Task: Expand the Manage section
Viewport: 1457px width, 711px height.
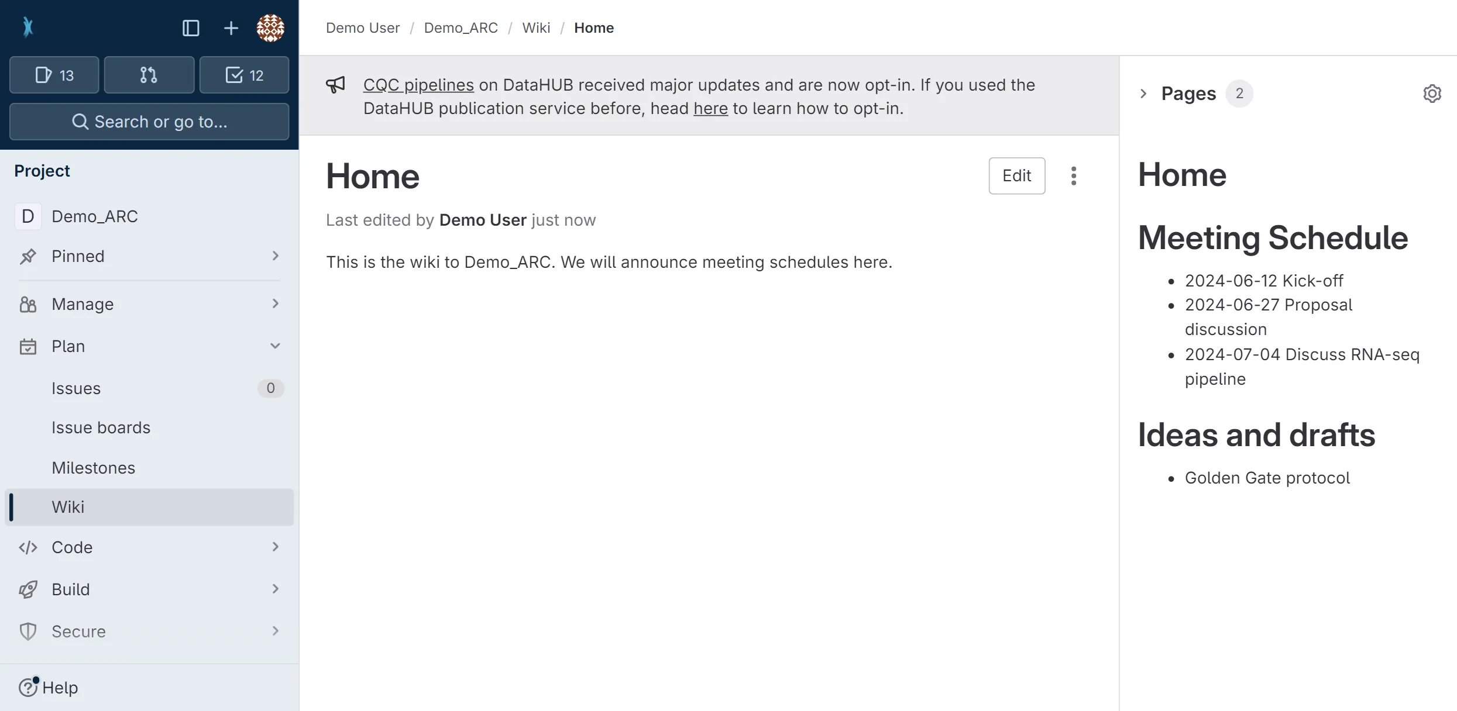Action: 274,304
